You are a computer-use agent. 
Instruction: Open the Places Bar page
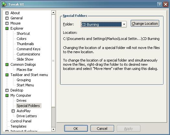tap(25, 70)
